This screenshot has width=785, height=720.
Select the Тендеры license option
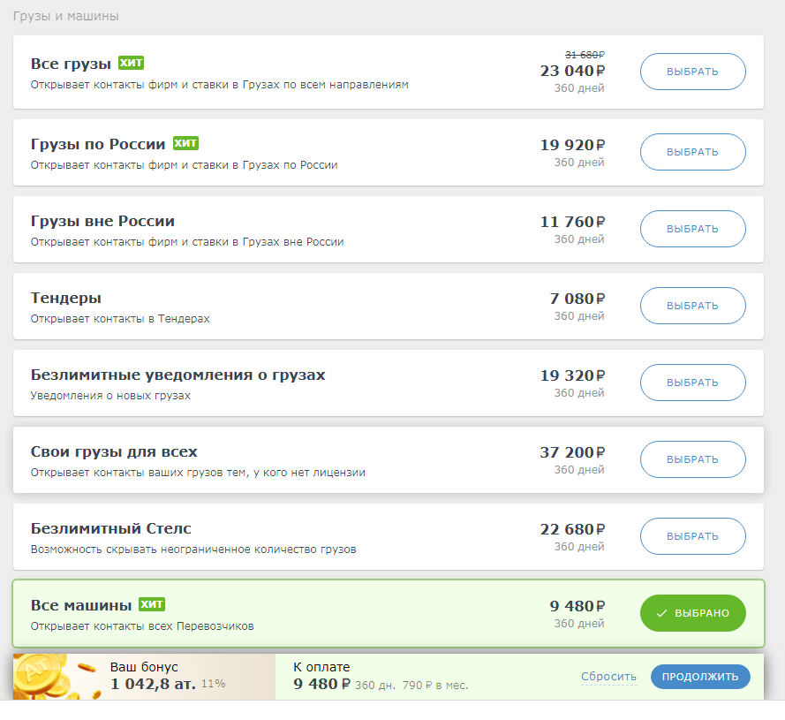pos(692,306)
